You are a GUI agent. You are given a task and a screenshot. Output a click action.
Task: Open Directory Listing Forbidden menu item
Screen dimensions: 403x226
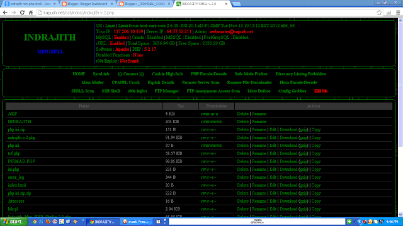pos(301,74)
